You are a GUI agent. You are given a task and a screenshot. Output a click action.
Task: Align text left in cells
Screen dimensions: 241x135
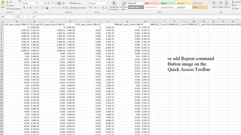tap(53, 7)
